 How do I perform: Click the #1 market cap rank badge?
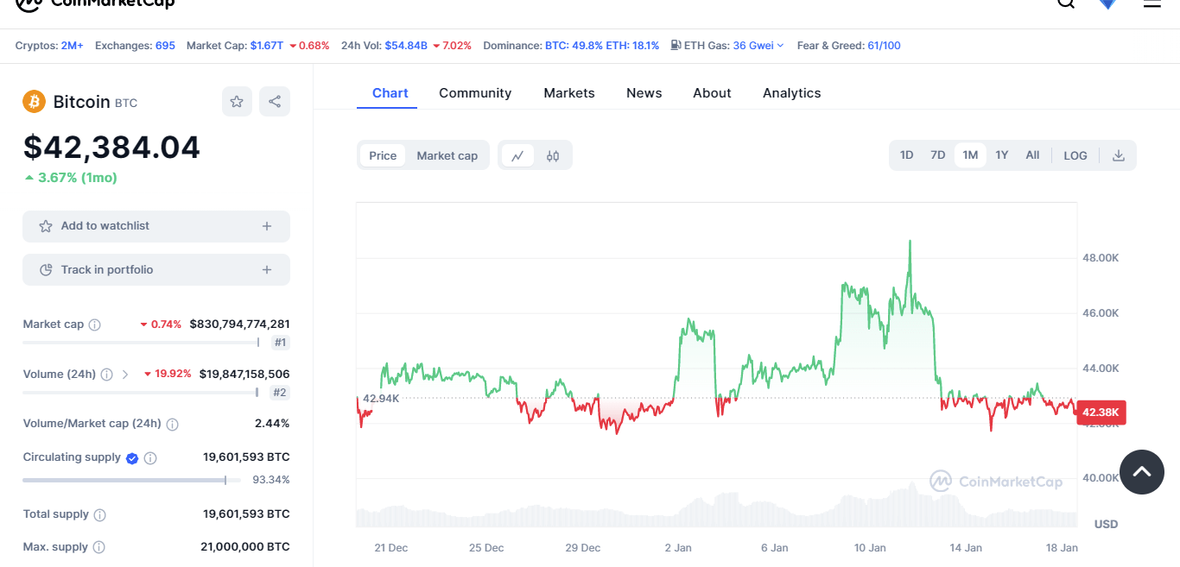click(x=280, y=343)
